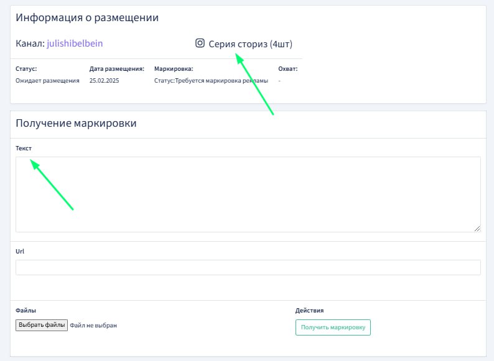Select the Ожидает размещения status text
Image resolution: width=494 pixels, height=361 pixels.
pos(47,81)
